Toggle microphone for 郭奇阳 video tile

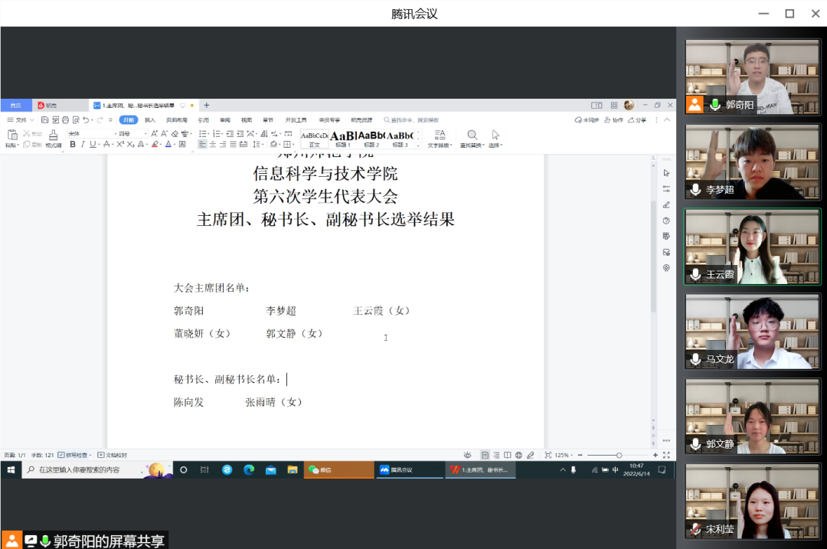click(715, 105)
